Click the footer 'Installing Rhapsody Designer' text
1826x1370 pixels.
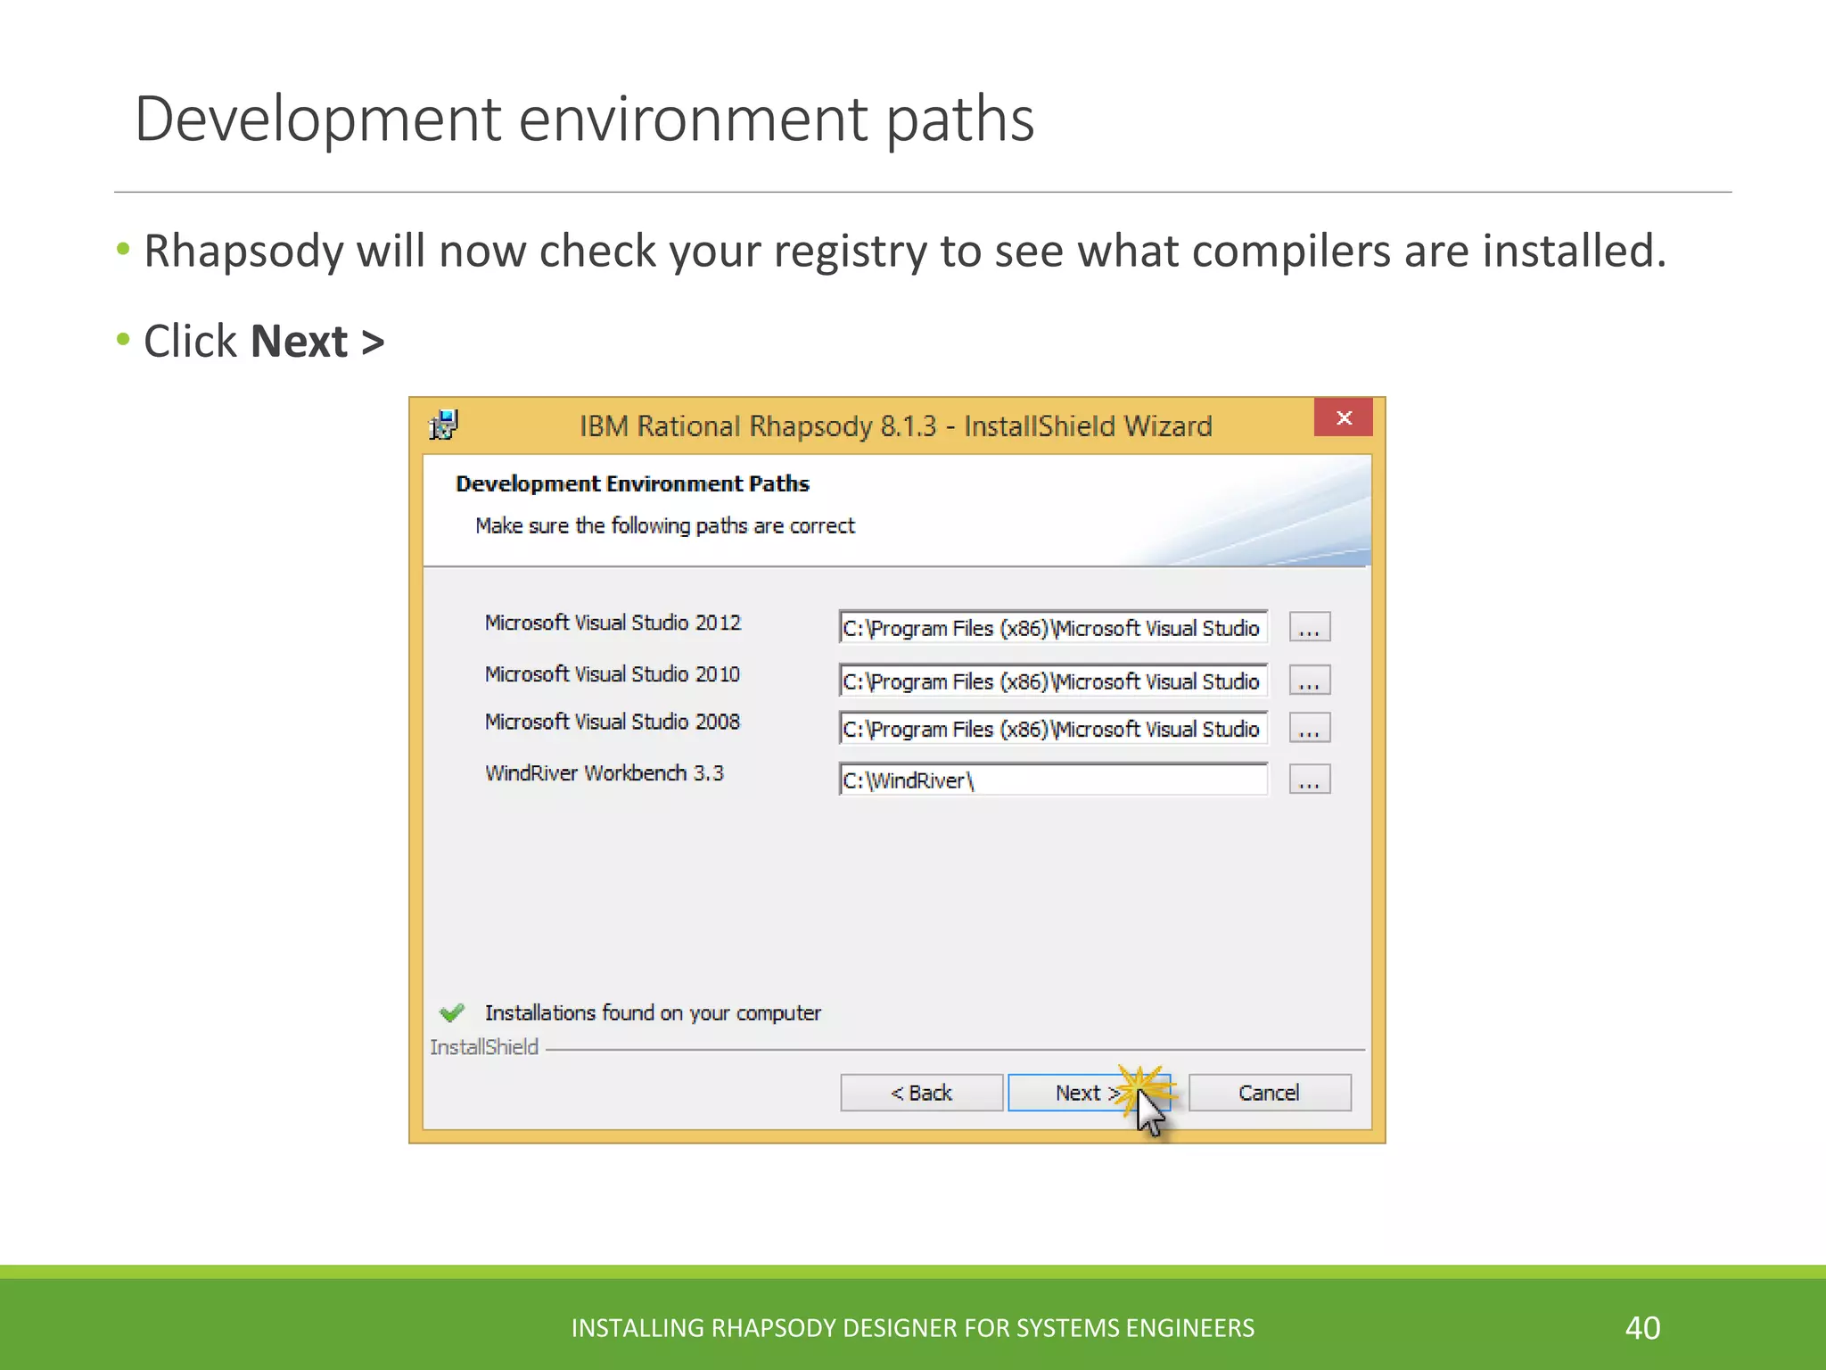click(x=912, y=1328)
